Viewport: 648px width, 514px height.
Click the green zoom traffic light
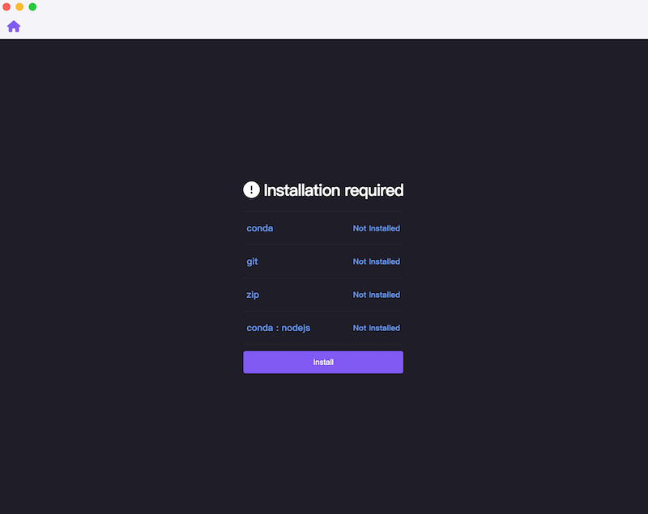click(32, 7)
